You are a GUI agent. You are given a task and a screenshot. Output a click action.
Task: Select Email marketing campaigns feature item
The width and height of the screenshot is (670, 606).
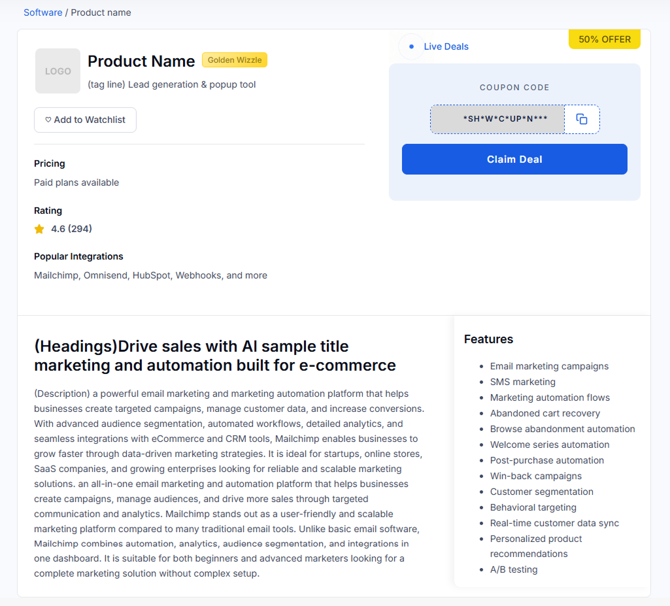pyautogui.click(x=549, y=366)
